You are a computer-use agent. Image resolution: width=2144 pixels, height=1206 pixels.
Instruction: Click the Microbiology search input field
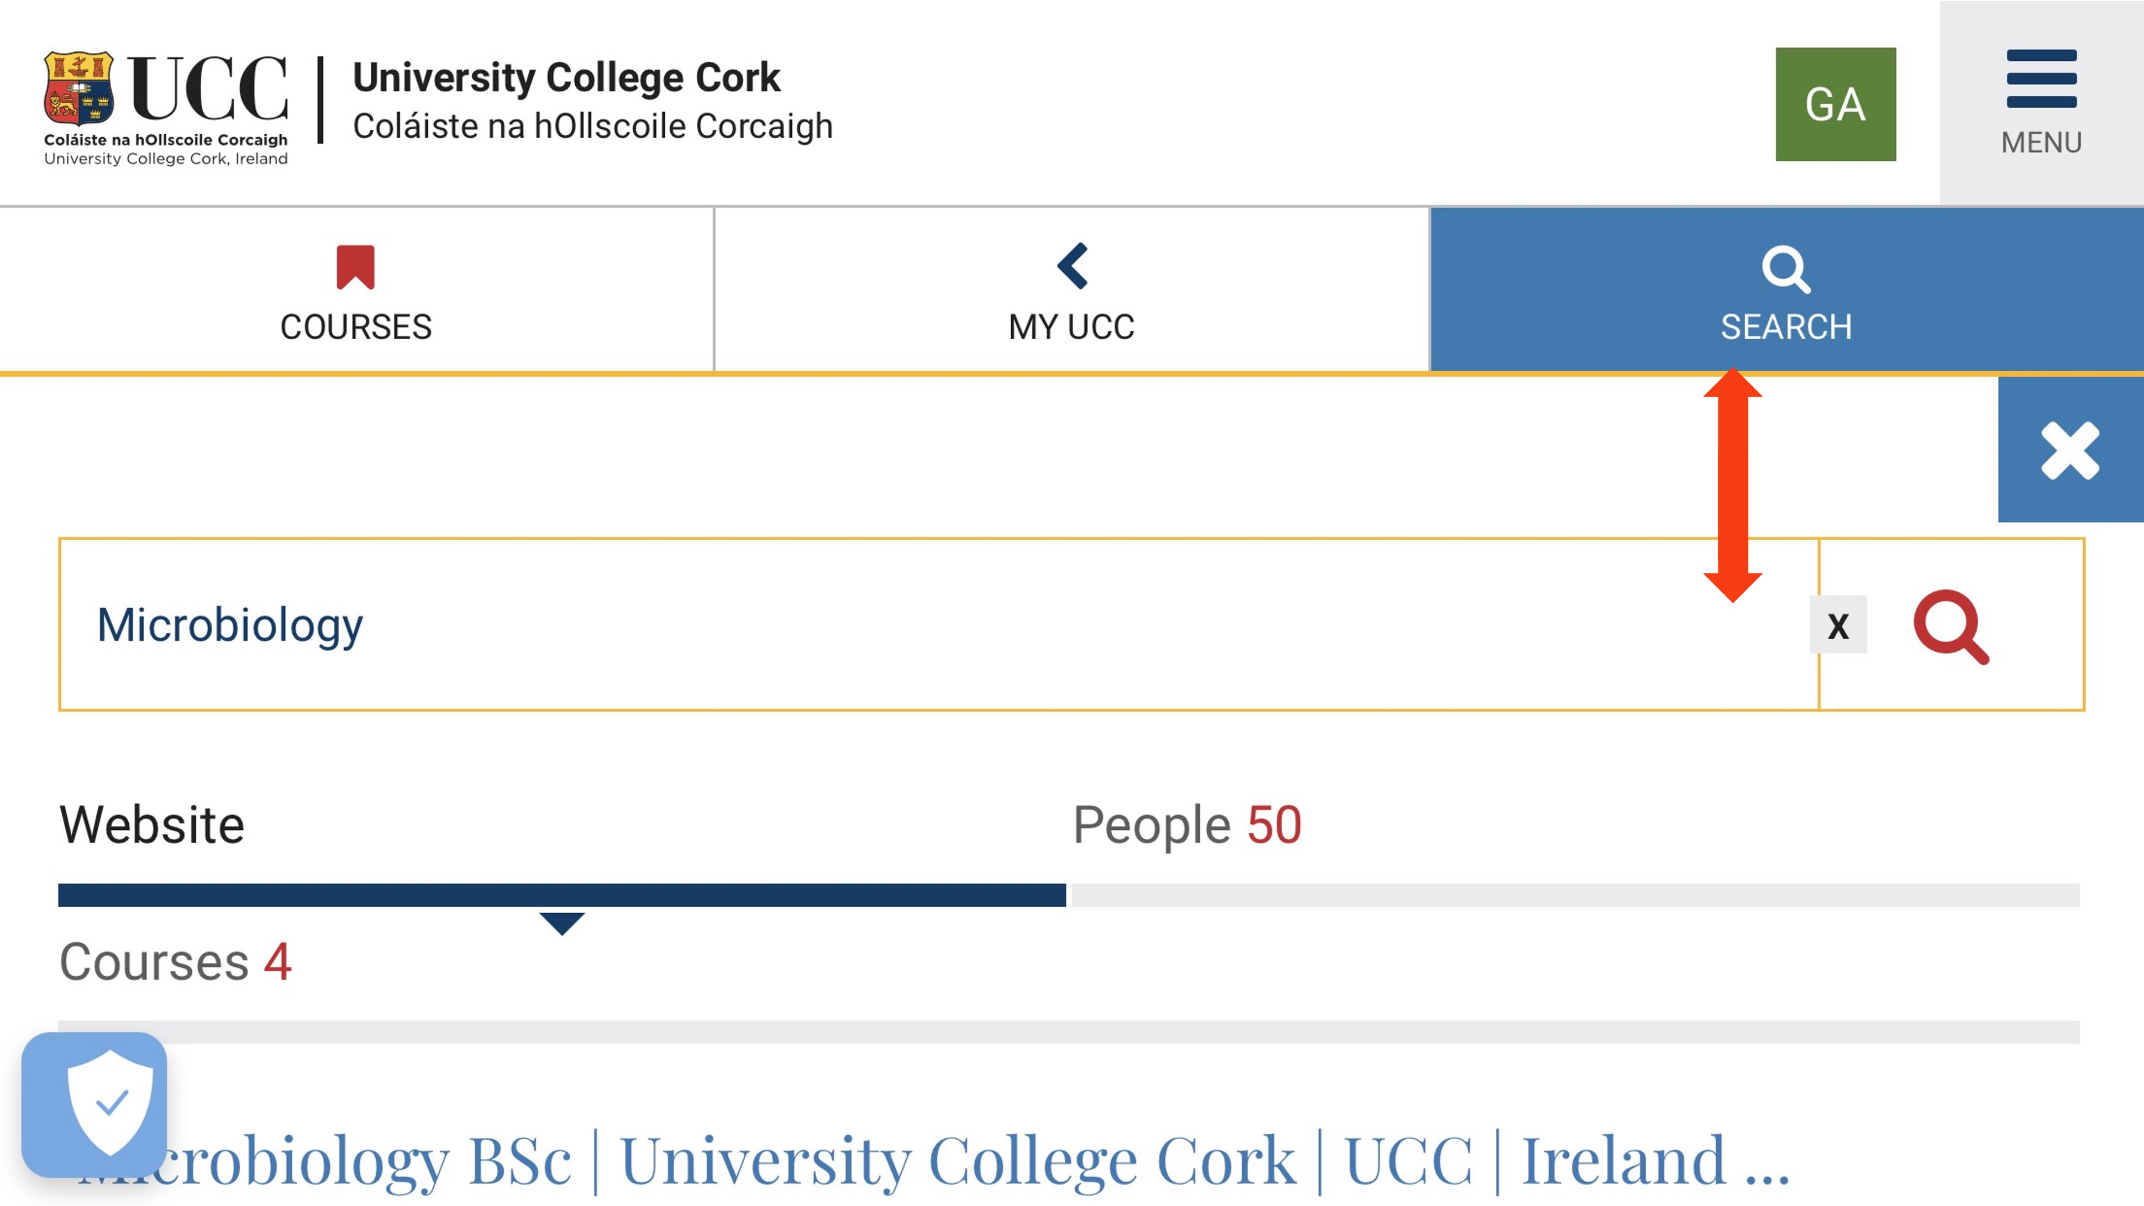click(x=939, y=625)
